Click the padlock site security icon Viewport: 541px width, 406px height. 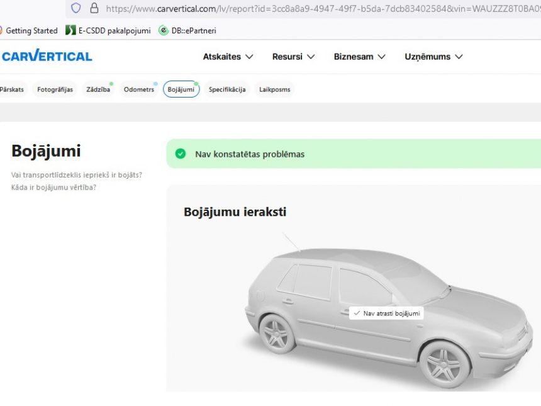click(94, 8)
